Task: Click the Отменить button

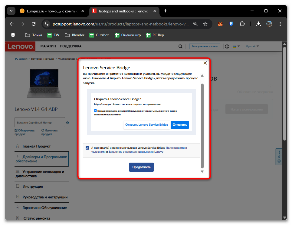Action: [x=180, y=125]
